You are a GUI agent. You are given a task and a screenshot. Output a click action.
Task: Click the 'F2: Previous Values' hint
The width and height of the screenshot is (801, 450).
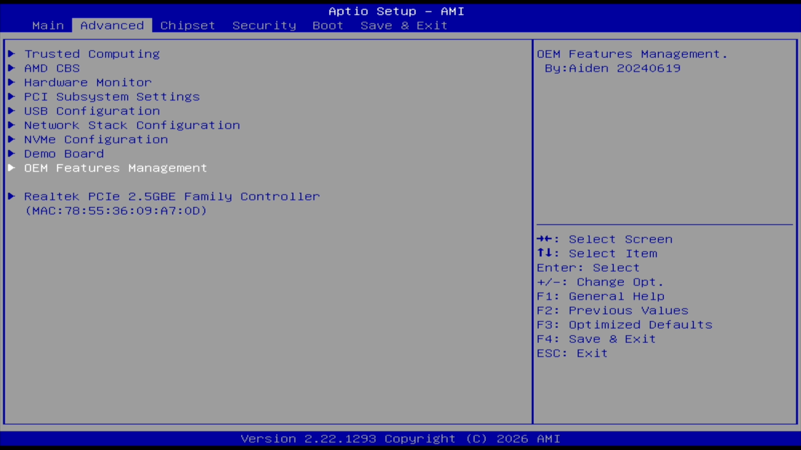[613, 310]
